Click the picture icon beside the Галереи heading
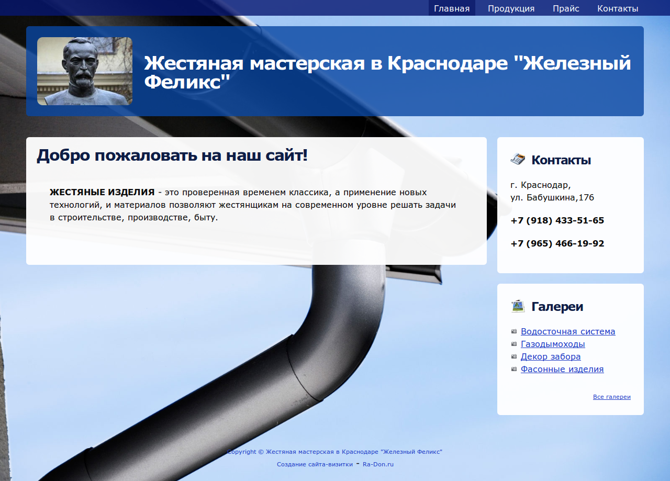This screenshot has width=670, height=481. click(x=517, y=306)
